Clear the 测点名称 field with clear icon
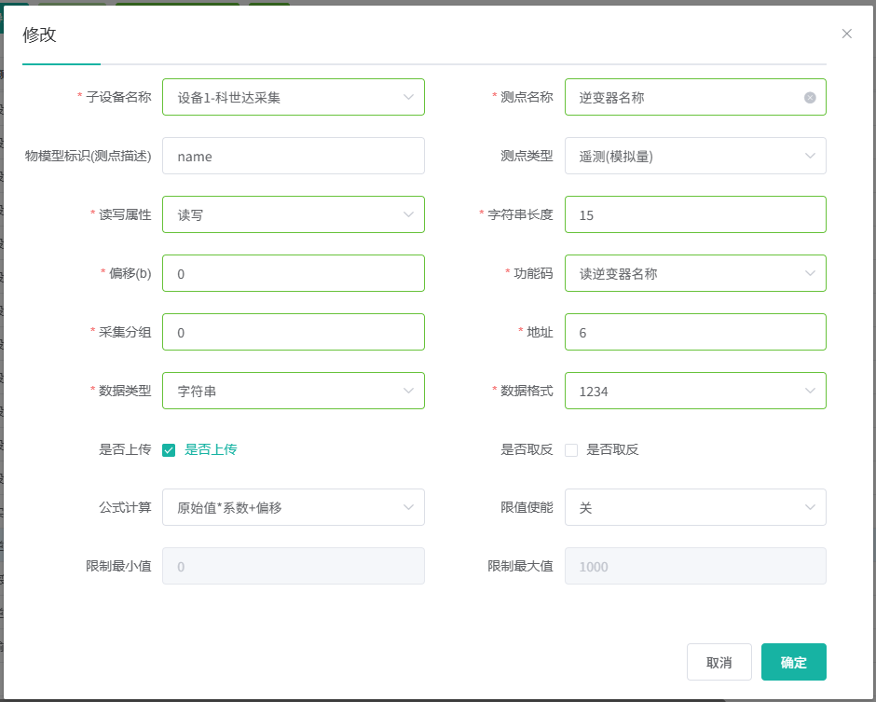876x702 pixels. pos(810,97)
